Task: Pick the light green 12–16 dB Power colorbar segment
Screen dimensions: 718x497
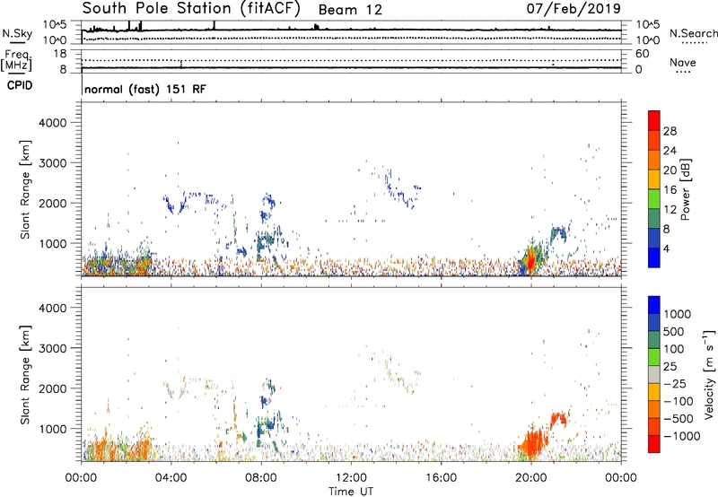Action: click(x=654, y=198)
